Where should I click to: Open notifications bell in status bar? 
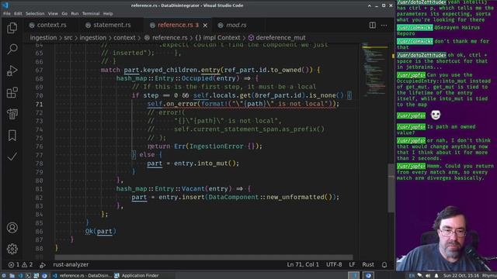[384, 264]
